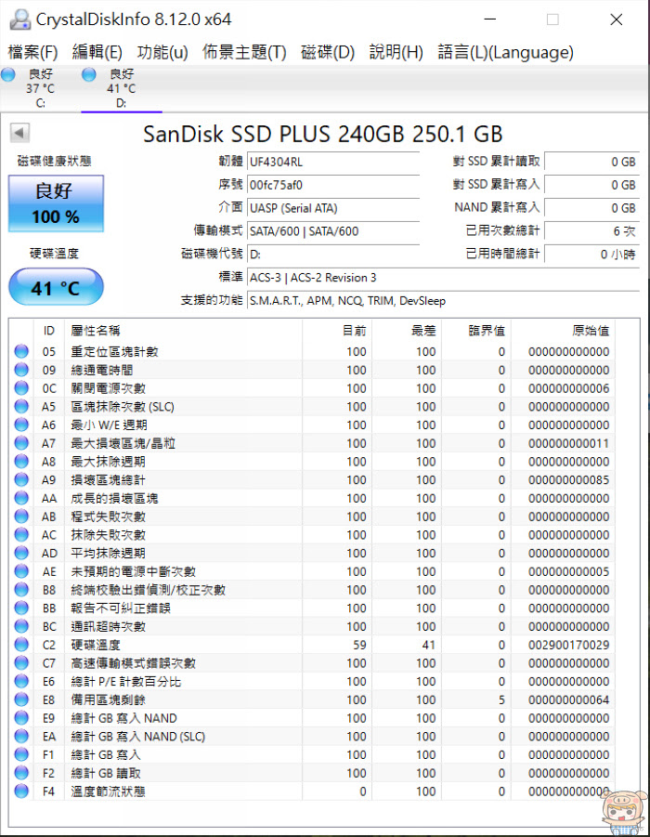
Task: Click the status icon for attribute F2
Action: tap(21, 773)
